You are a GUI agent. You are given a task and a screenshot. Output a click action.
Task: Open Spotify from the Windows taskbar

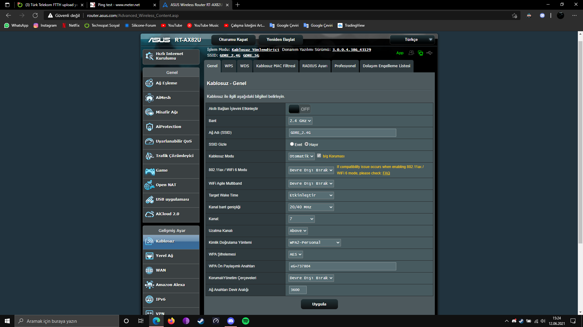pyautogui.click(x=245, y=321)
